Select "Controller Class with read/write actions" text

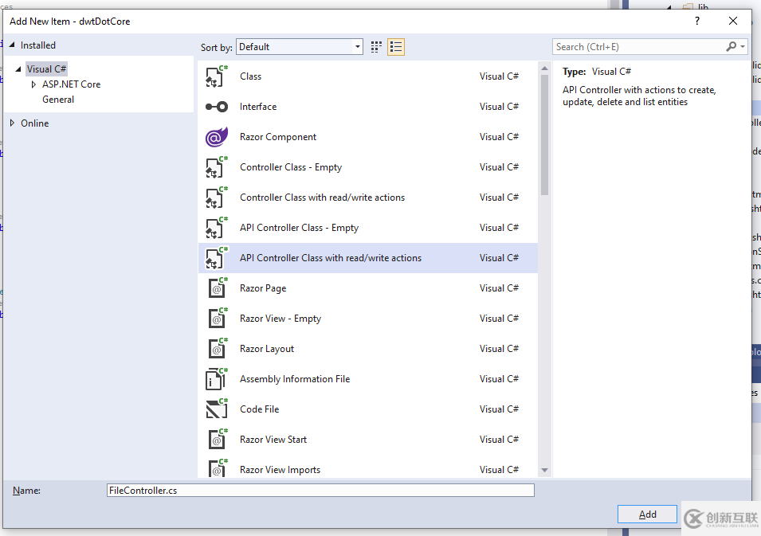coord(322,198)
